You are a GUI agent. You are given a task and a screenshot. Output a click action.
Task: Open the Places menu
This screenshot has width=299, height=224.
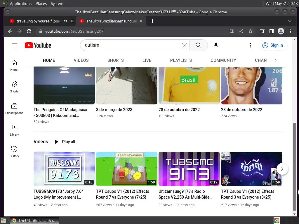(41, 3)
